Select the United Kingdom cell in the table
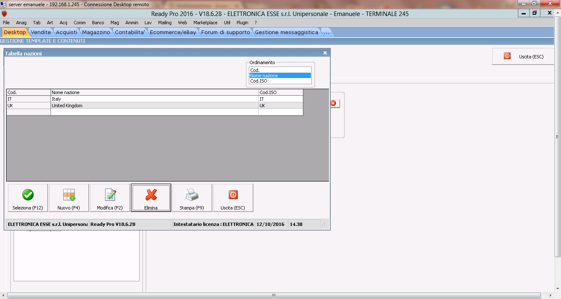This screenshot has height=299, width=561. click(x=154, y=106)
